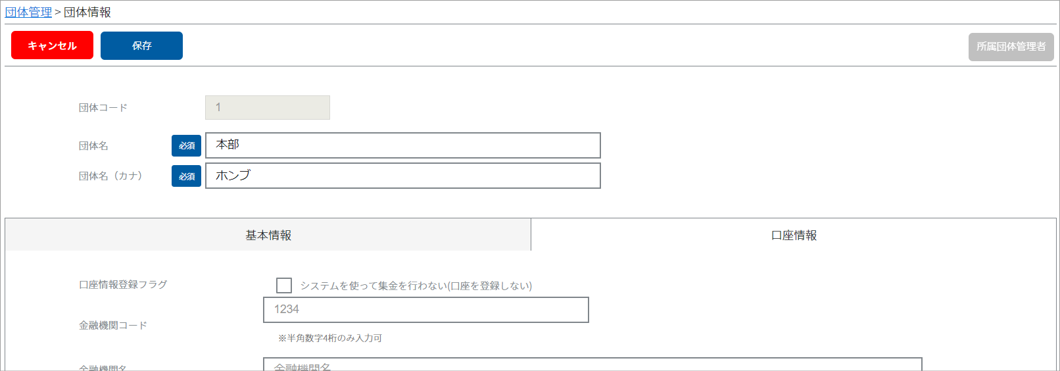Click the 所属団体管理者 button
Viewport: 1060px width, 371px height.
[x=1011, y=47]
